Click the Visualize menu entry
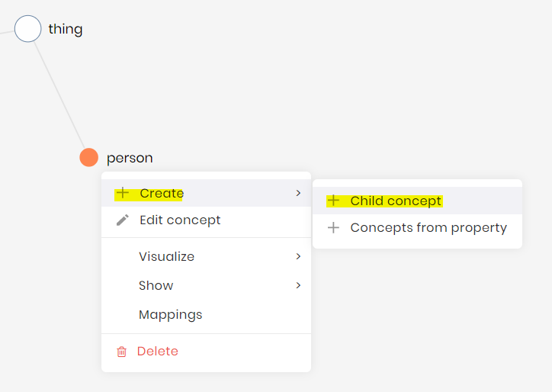 [166, 256]
